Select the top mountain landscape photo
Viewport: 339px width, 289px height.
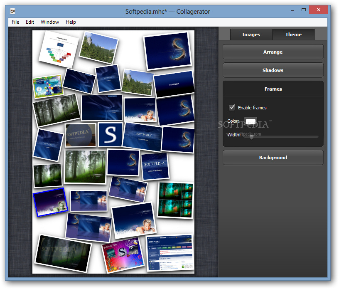(x=99, y=47)
